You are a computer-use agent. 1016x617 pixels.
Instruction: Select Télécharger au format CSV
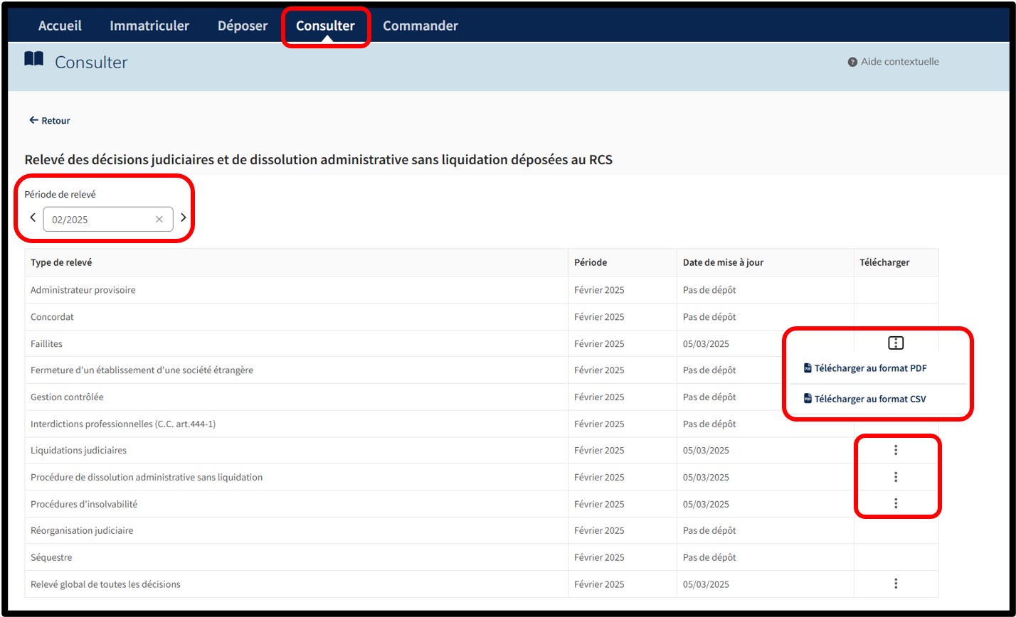click(x=869, y=399)
